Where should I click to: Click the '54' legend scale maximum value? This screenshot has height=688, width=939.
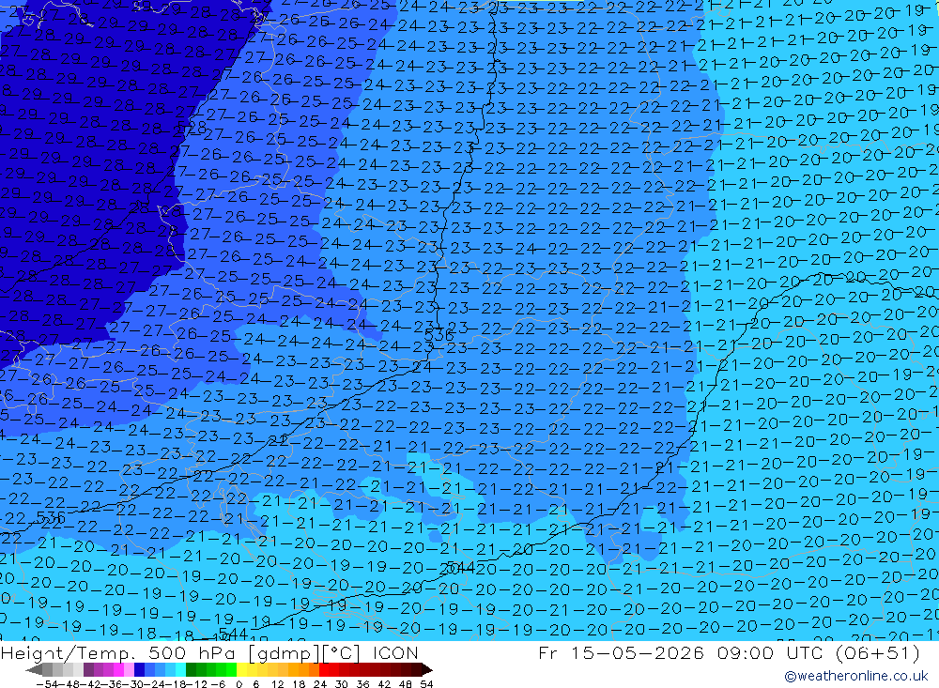(426, 684)
